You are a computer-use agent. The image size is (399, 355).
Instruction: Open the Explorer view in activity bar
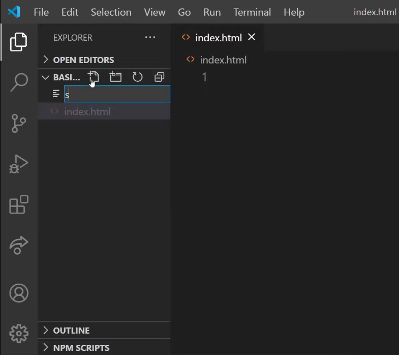(18, 42)
